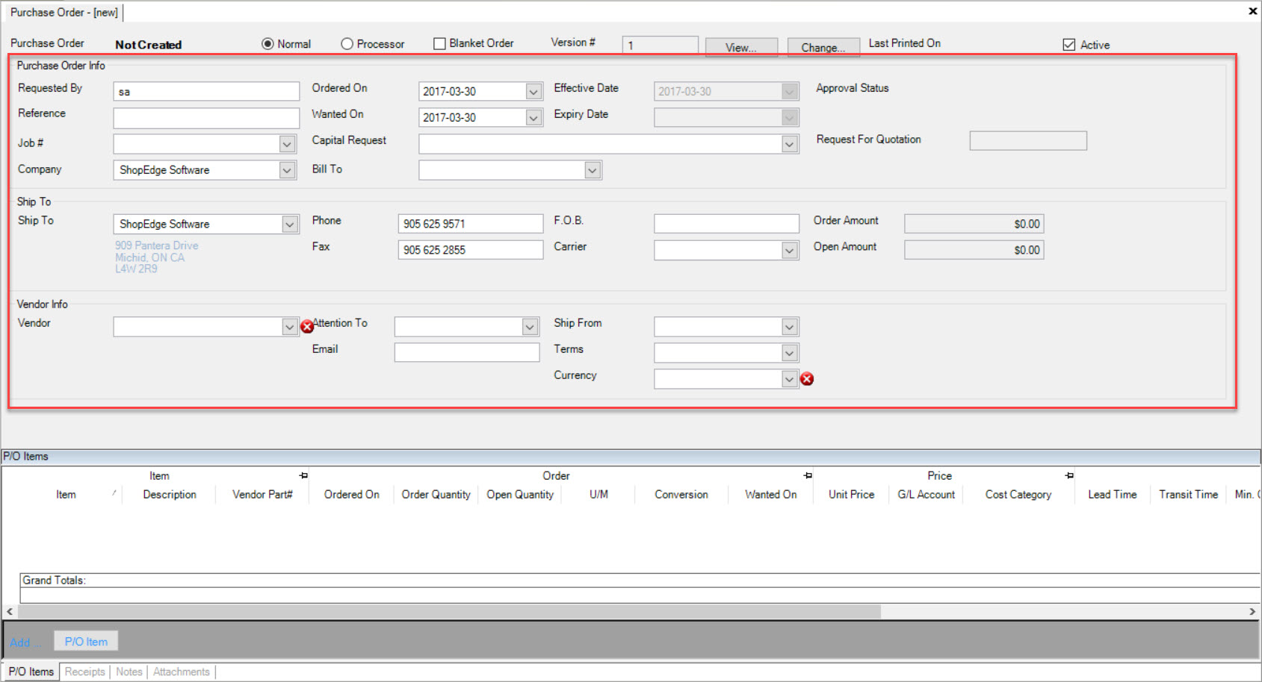Open the Carrier dropdown
1262x682 pixels.
click(x=790, y=250)
